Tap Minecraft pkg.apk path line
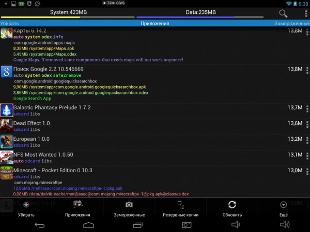This screenshot has width=310, height=232. pos(68,188)
